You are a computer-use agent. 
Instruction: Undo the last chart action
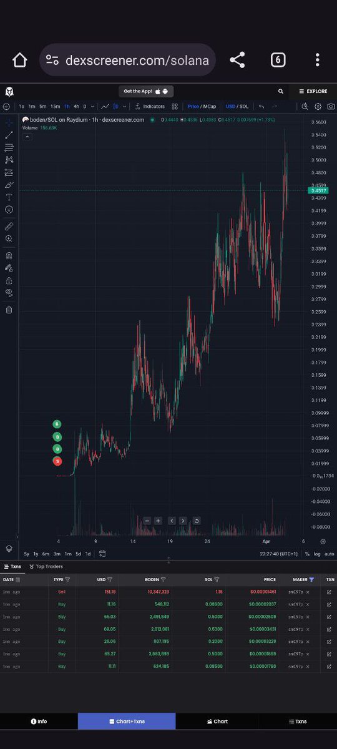click(x=261, y=107)
